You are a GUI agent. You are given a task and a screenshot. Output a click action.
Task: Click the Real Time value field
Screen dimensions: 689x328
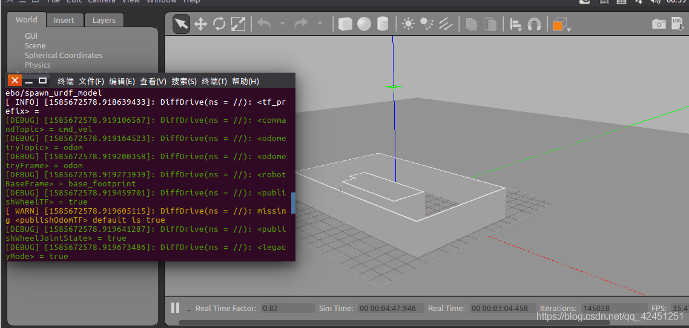[x=503, y=308]
